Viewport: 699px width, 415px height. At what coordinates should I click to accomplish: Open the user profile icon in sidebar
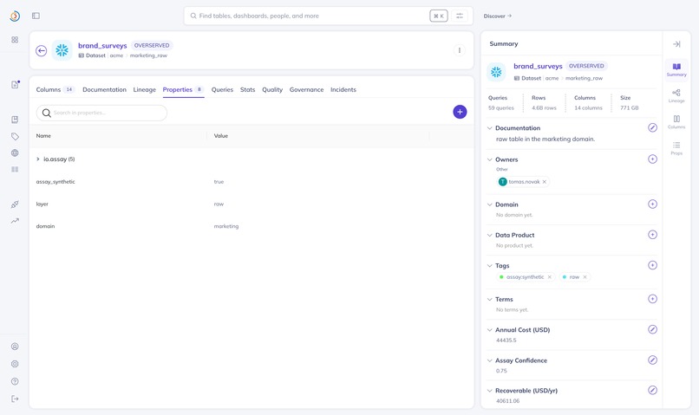tap(15, 347)
